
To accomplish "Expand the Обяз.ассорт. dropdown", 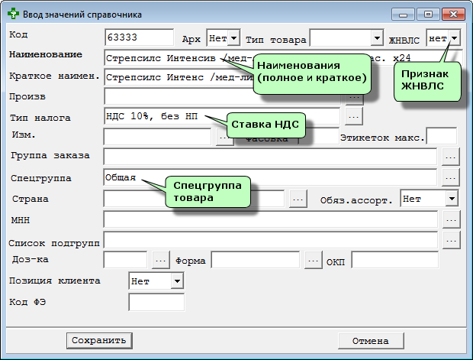I will point(452,199).
